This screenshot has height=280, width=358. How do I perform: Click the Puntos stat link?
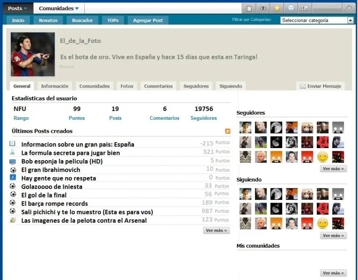pos(77,118)
